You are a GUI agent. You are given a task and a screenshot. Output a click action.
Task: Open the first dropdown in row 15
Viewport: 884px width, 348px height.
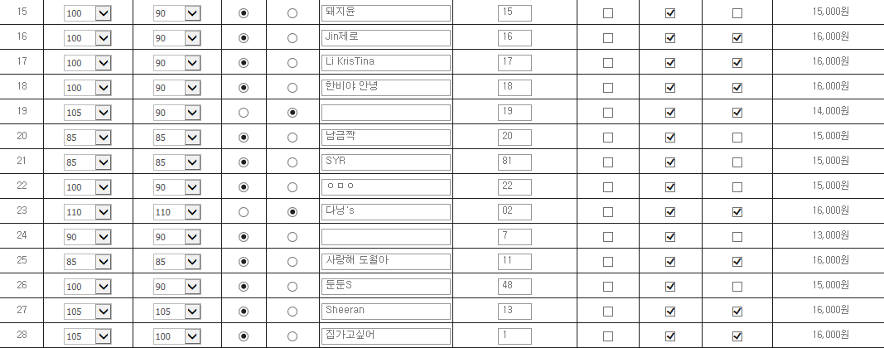pos(89,13)
